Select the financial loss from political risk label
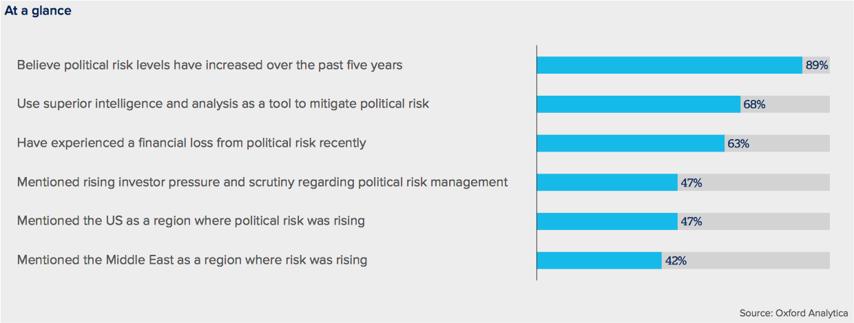 click(x=191, y=143)
